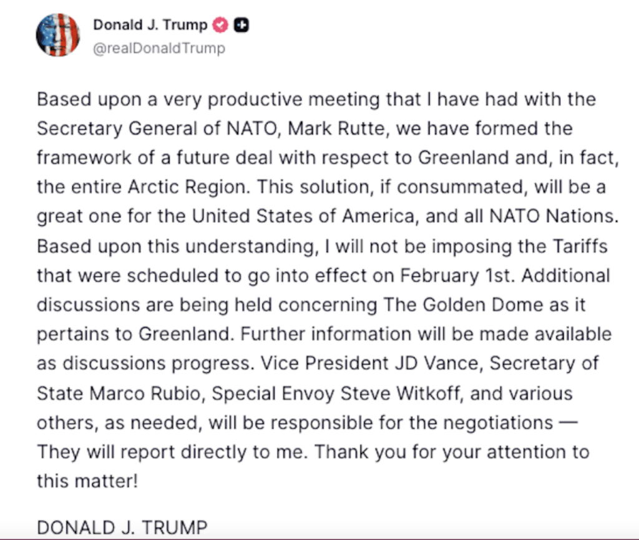Click the red verified checkmark badge
The width and height of the screenshot is (639, 540).
[220, 25]
